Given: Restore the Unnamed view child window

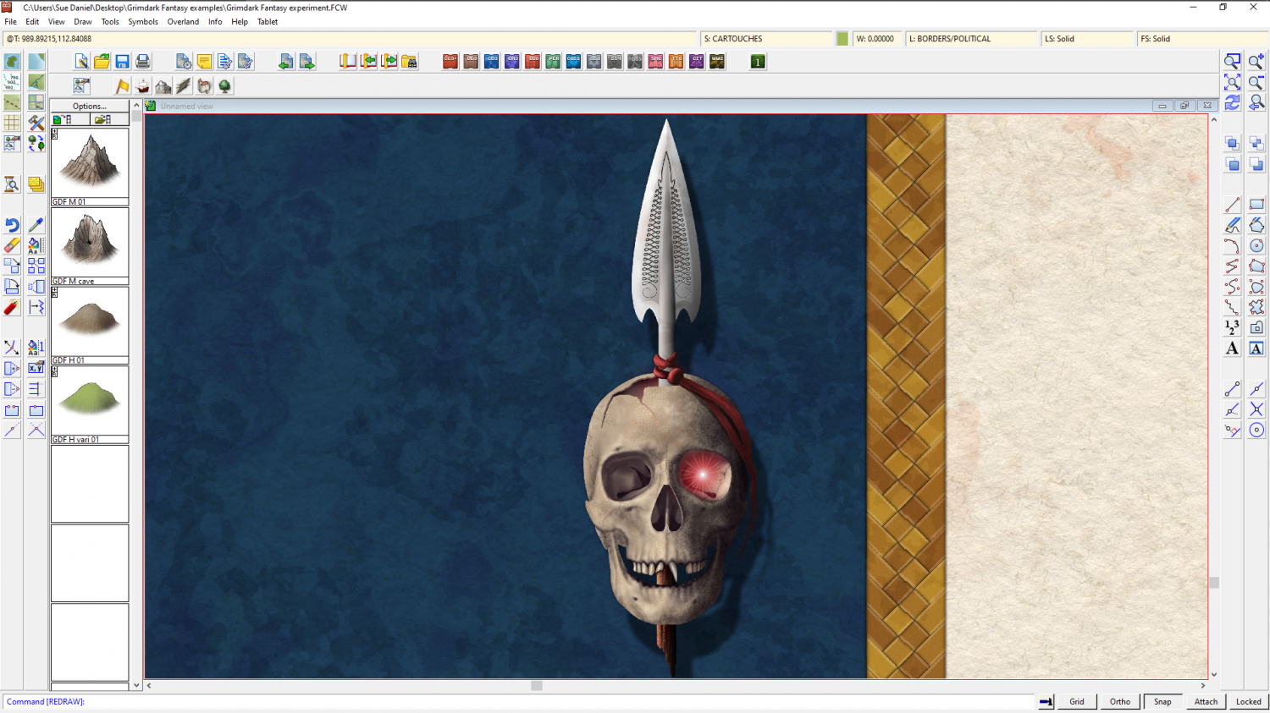Looking at the screenshot, I should [x=1184, y=106].
